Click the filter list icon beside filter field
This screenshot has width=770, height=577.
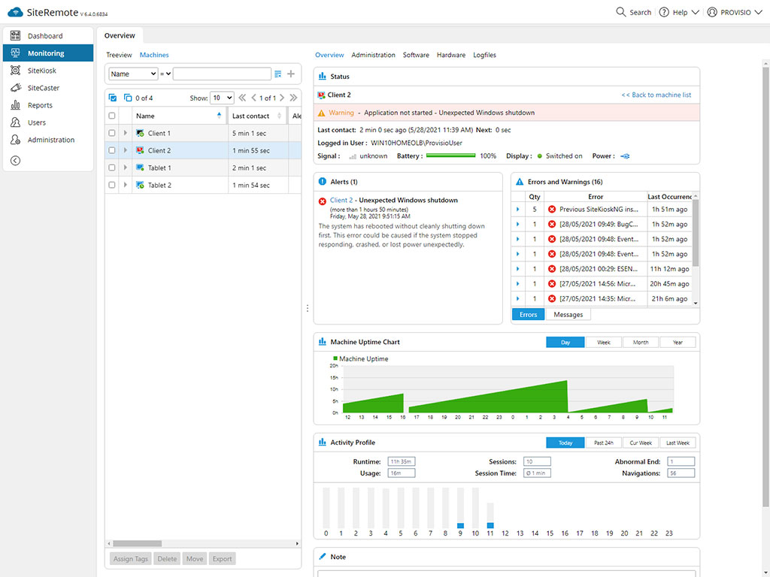coord(278,74)
